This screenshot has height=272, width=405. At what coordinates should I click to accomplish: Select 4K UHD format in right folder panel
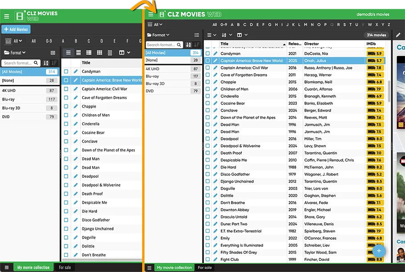point(173,69)
